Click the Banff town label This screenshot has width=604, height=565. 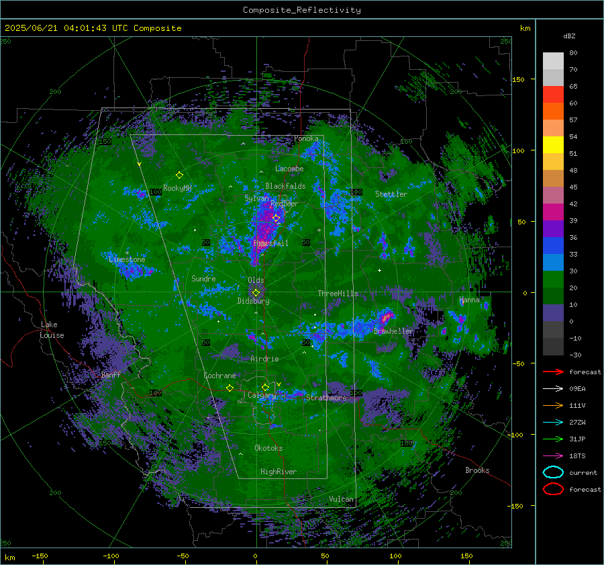111,374
